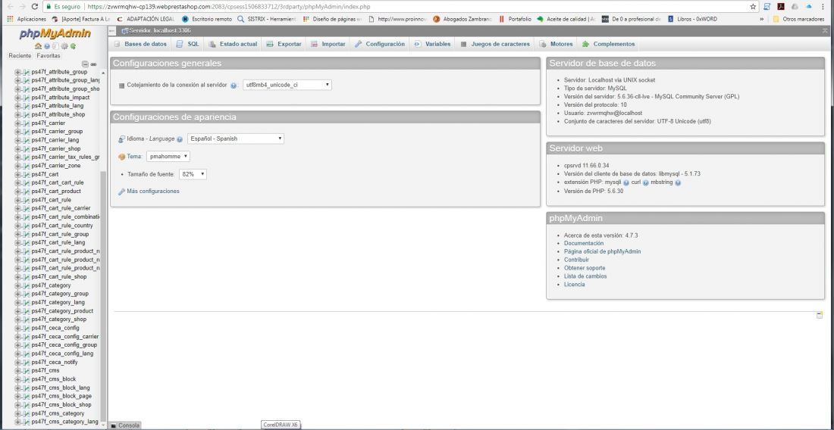Open the Juegos de caracteres tab
The image size is (834, 430).
[x=494, y=44]
